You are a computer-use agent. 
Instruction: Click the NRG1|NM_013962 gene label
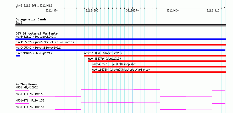click(x=27, y=87)
